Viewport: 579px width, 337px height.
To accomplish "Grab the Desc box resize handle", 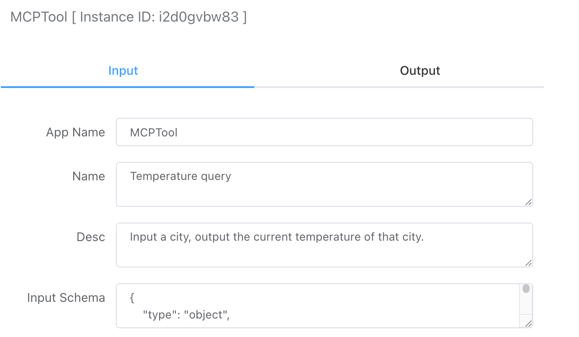I will [x=528, y=263].
